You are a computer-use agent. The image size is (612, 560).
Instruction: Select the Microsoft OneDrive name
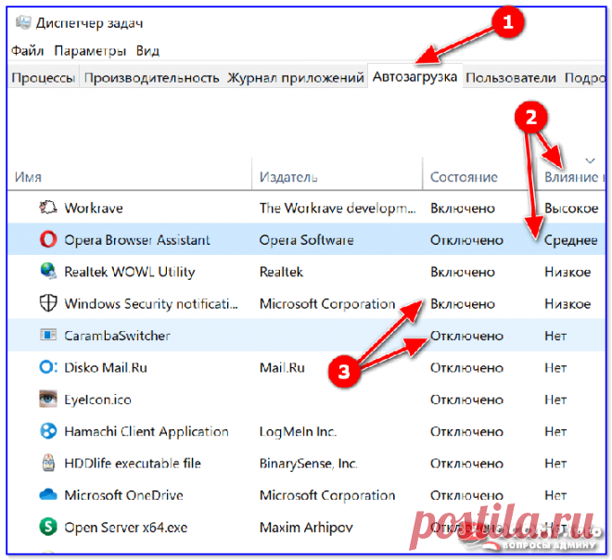(123, 495)
